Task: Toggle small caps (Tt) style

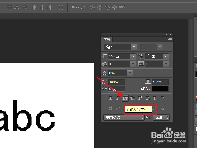Action: click(x=133, y=98)
